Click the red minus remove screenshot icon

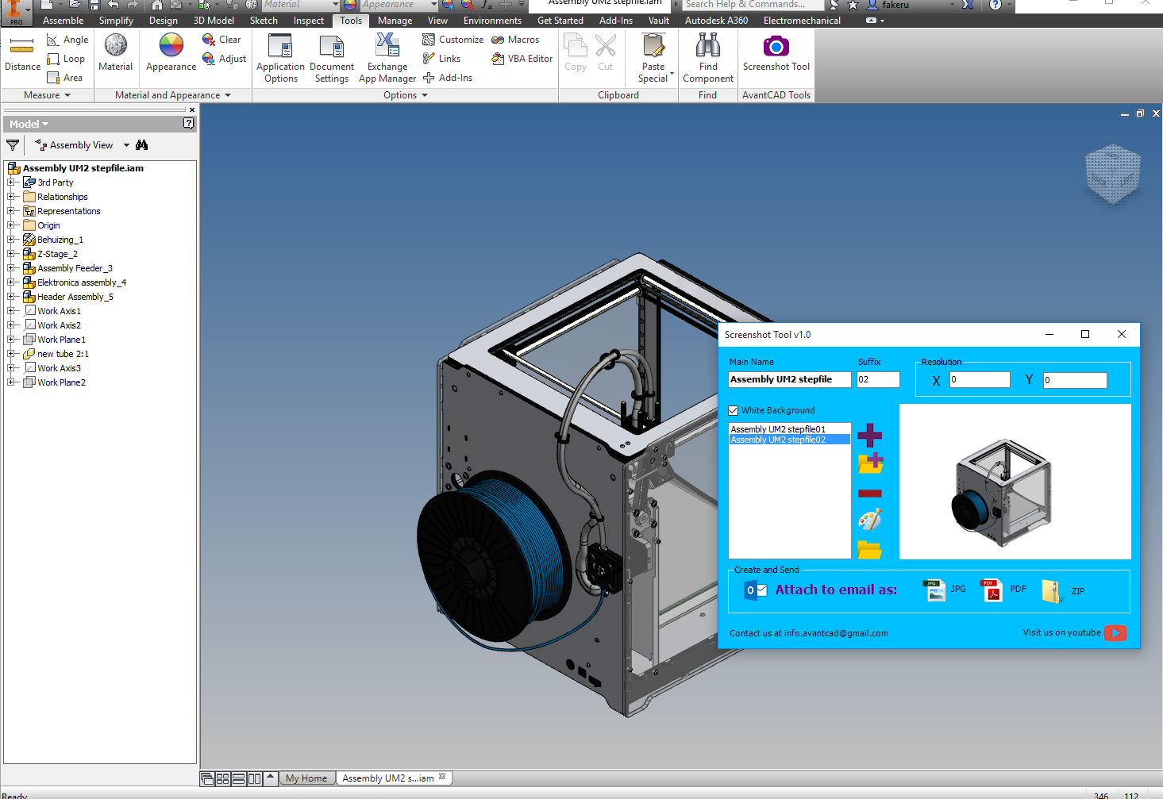(x=869, y=494)
